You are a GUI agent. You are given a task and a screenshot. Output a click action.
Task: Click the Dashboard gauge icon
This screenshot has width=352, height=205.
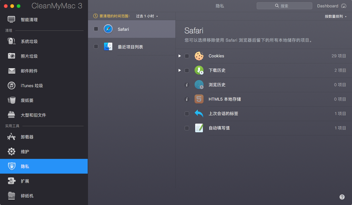click(x=344, y=6)
